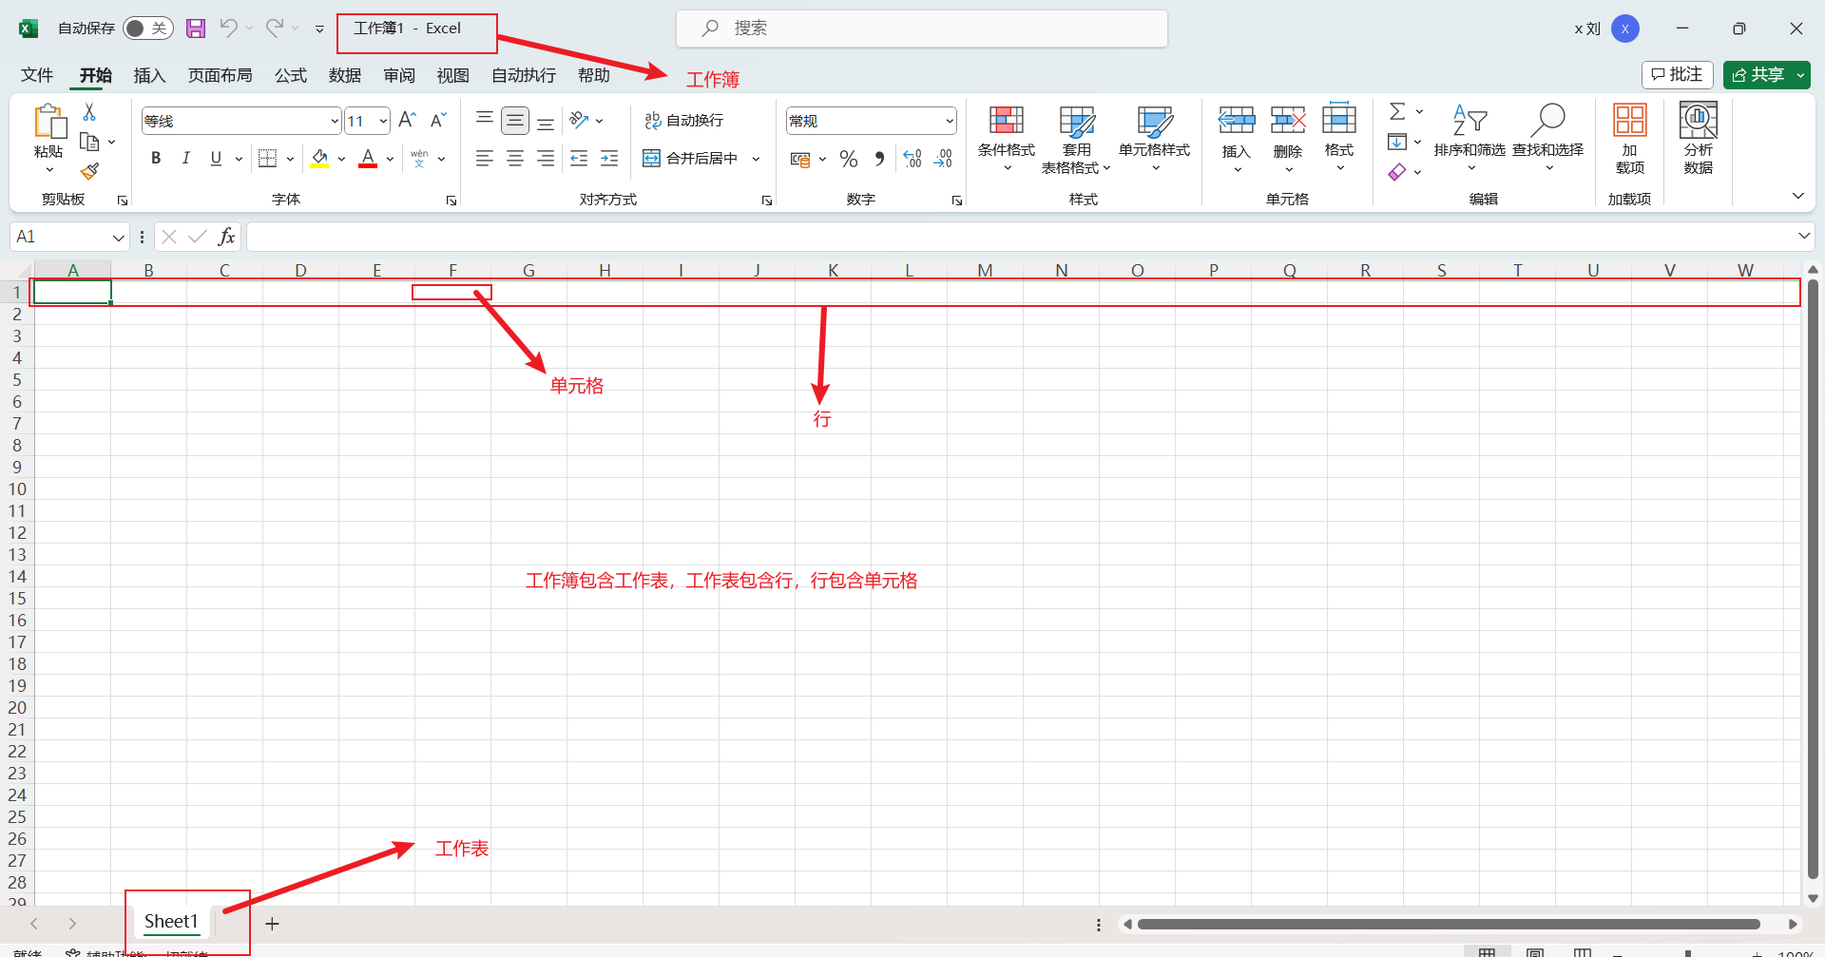
Task: Toggle Wrap Text (自动换行)
Action: click(684, 121)
